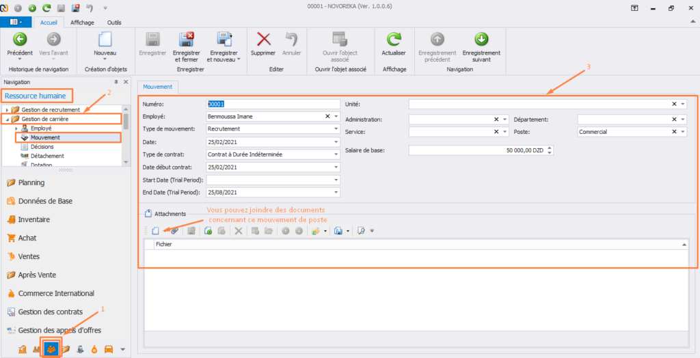Close the Navigation panel
Screen dimensions: 700x358
(126, 82)
